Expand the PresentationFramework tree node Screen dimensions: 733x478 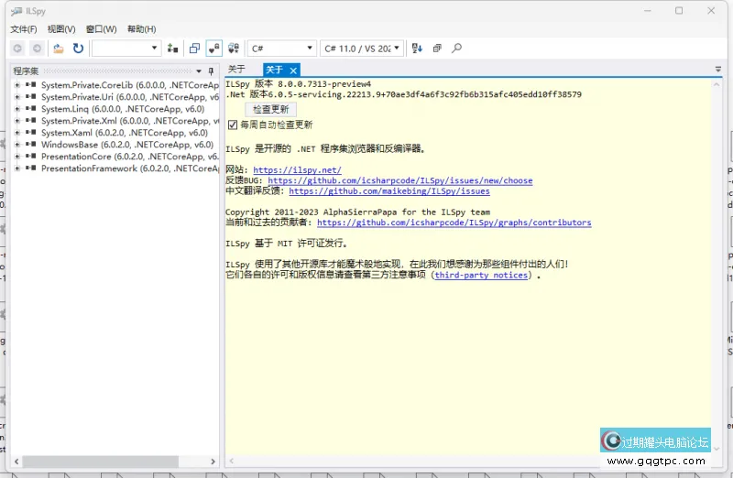point(17,168)
